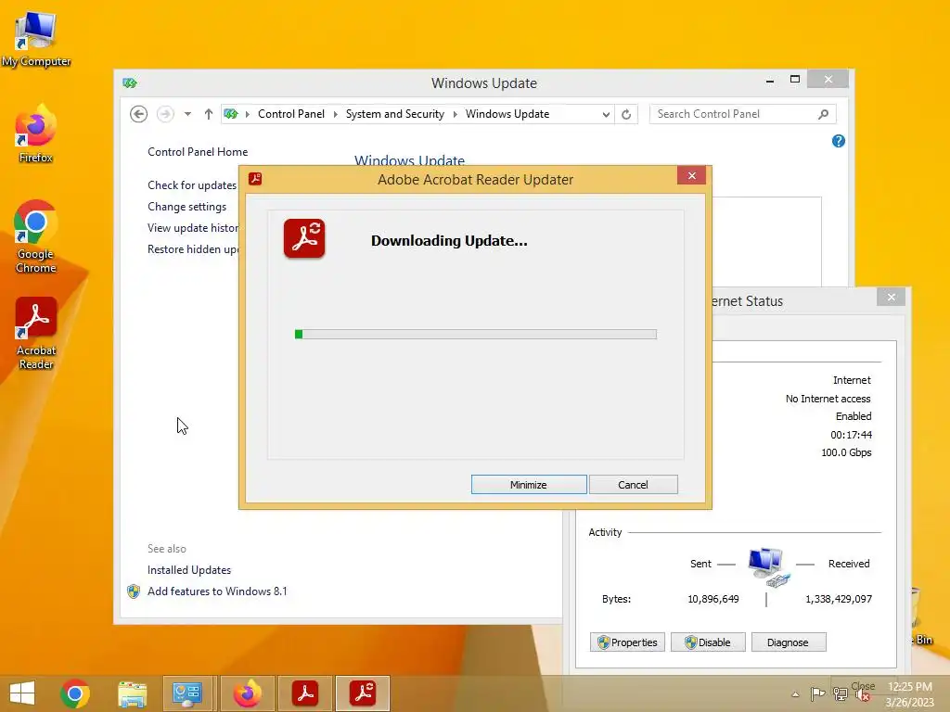Diagnose the network connection
The image size is (950, 712).
click(789, 642)
